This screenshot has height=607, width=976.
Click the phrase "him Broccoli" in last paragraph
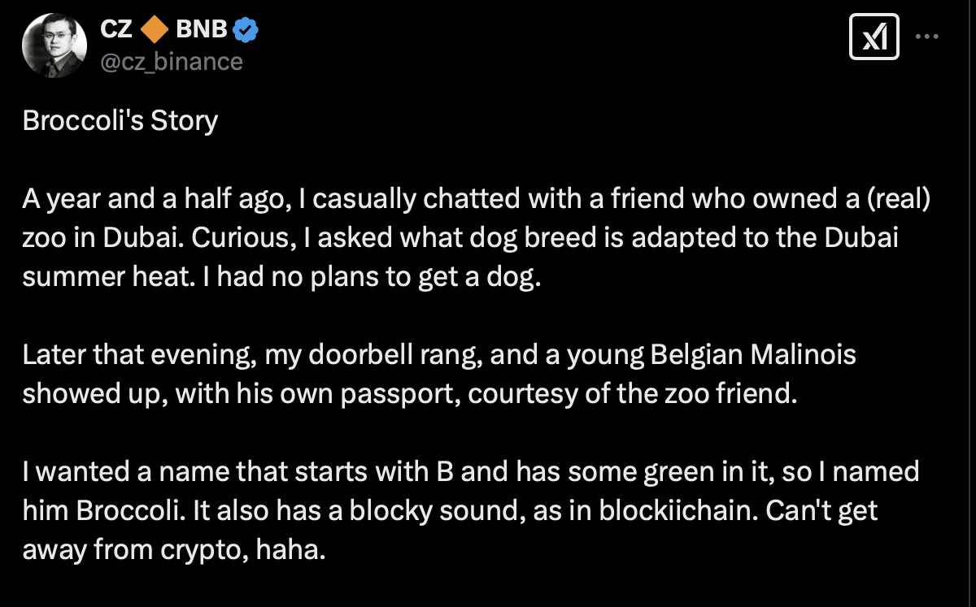[98, 511]
